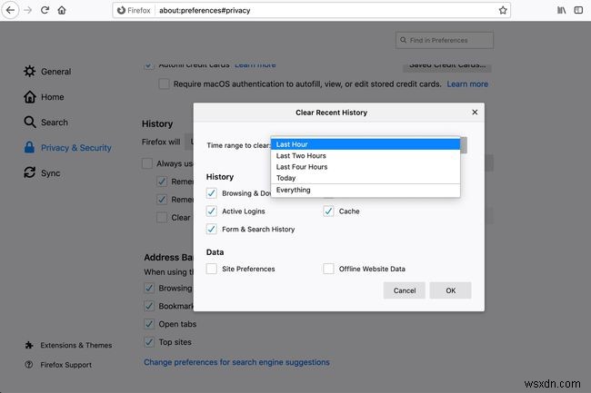The width and height of the screenshot is (591, 393).
Task: Click the forward navigation arrow
Action: pos(28,10)
